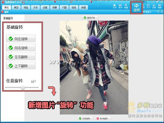
Task: Click the 任意旋转 angle slider handle
Action: coord(23,87)
